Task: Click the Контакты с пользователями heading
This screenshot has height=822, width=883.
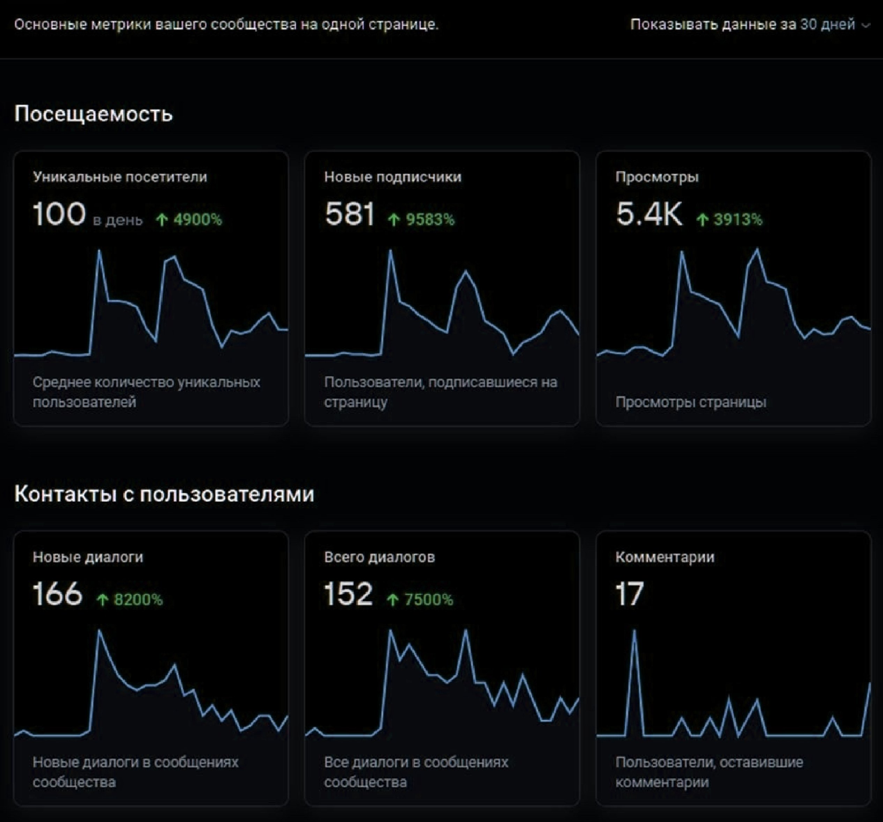Action: click(x=164, y=494)
